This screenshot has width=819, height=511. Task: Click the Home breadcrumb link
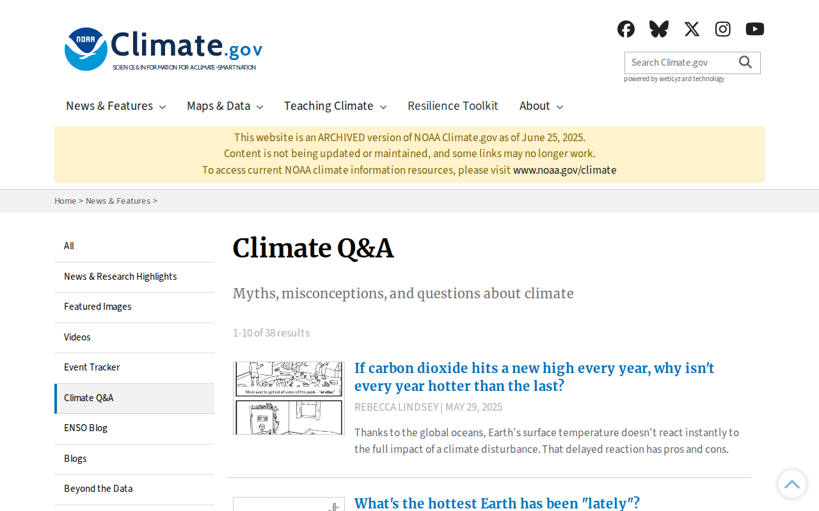[x=65, y=201]
